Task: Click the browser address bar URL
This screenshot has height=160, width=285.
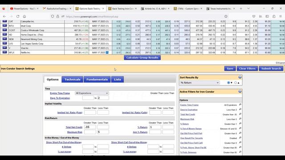Action: pyautogui.click(x=92, y=16)
